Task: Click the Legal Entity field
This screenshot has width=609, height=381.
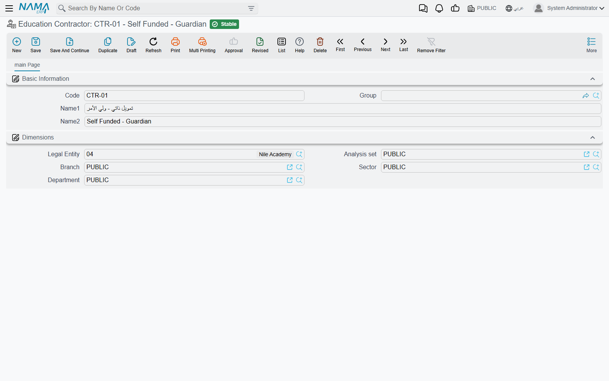Action: click(194, 154)
